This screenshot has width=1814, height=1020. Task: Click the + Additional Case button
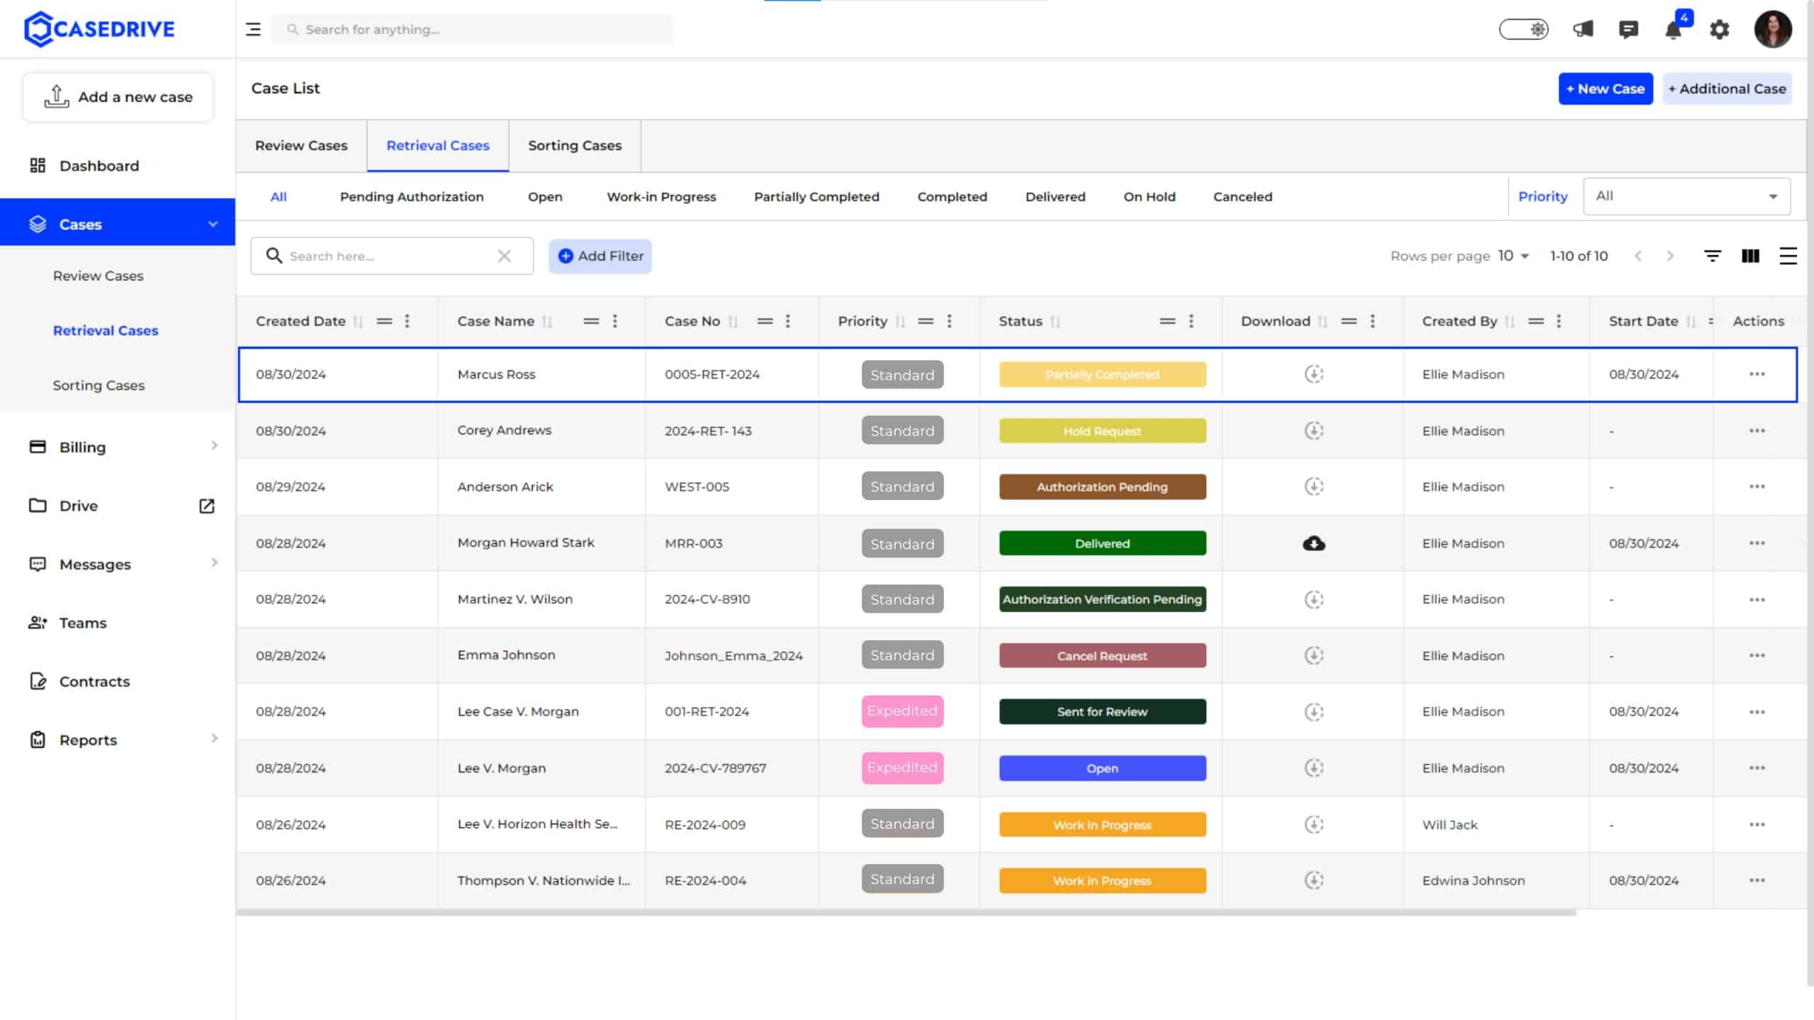coord(1727,89)
